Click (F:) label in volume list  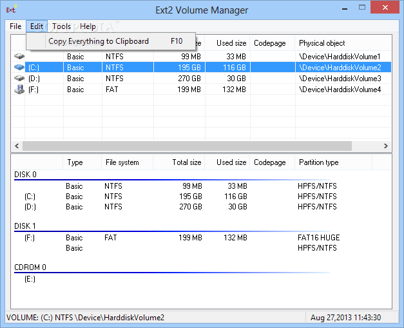pyautogui.click(x=34, y=90)
